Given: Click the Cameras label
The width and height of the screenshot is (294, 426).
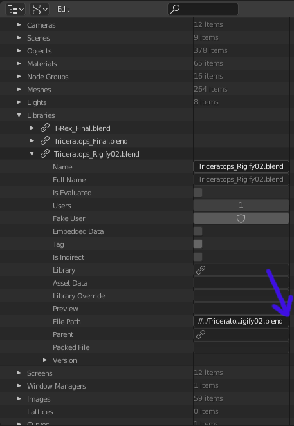Looking at the screenshot, I should 41,25.
